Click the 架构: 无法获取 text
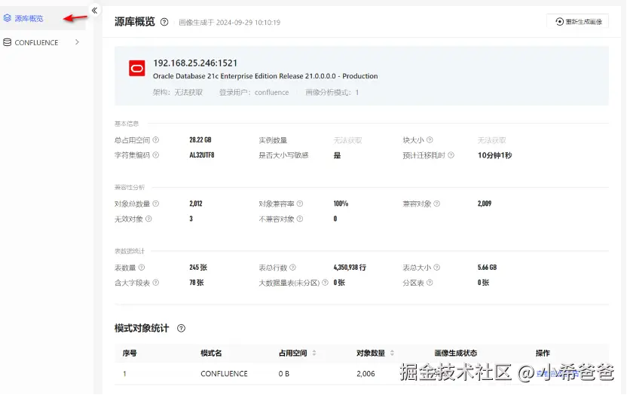 178,93
